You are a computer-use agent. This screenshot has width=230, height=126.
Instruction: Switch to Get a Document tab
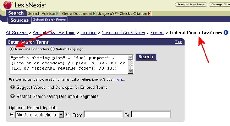79,13
